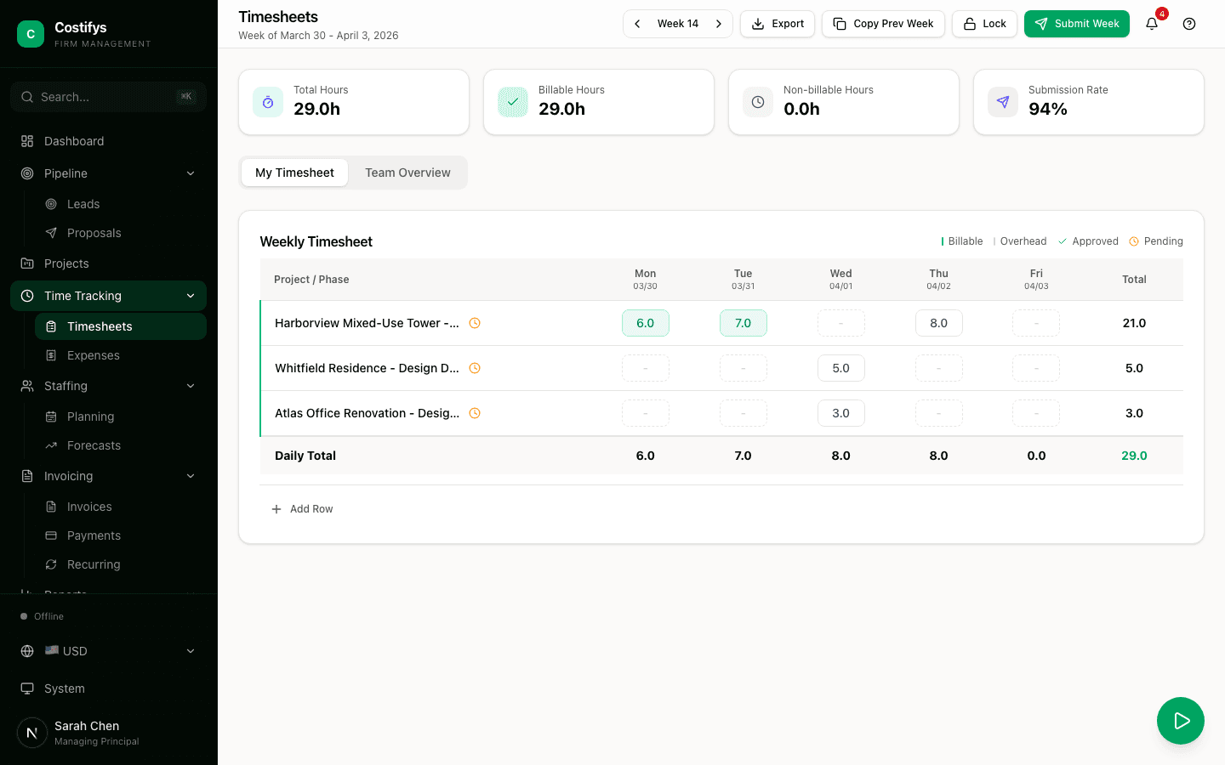Click the green play button in the corner
Image resolution: width=1225 pixels, height=765 pixels.
(x=1181, y=721)
